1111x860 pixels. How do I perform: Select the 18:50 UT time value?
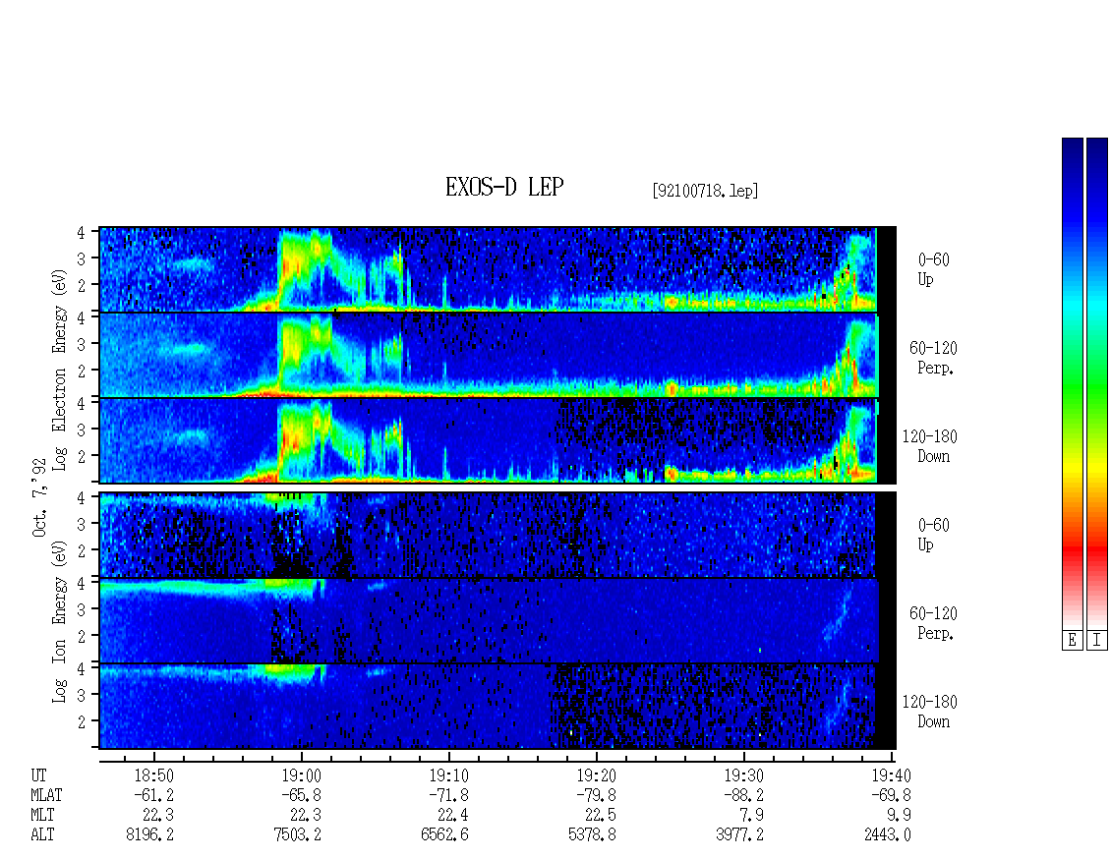coord(153,775)
